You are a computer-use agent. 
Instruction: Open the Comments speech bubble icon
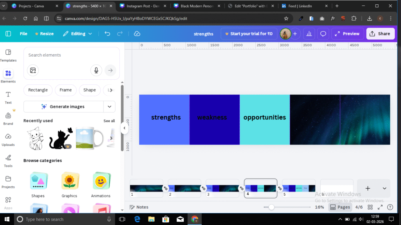(x=323, y=34)
